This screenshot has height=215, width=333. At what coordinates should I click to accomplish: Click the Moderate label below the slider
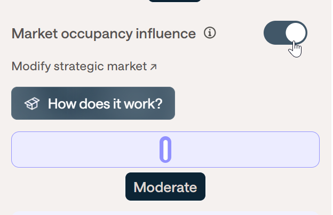click(x=165, y=187)
